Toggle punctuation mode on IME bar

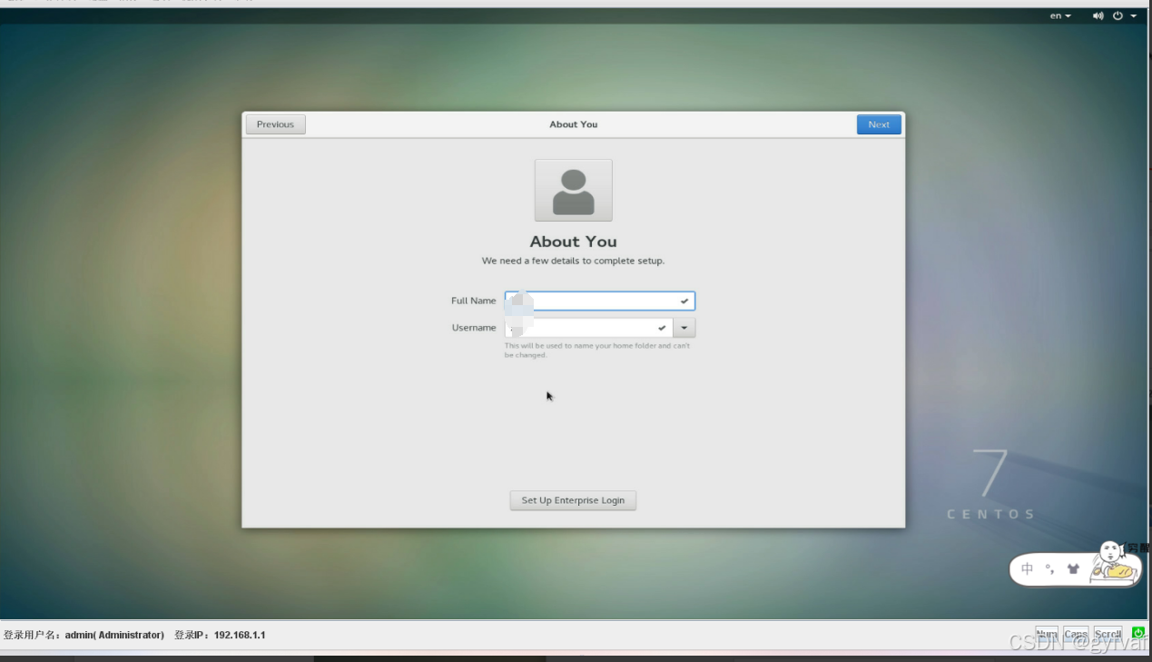point(1050,569)
